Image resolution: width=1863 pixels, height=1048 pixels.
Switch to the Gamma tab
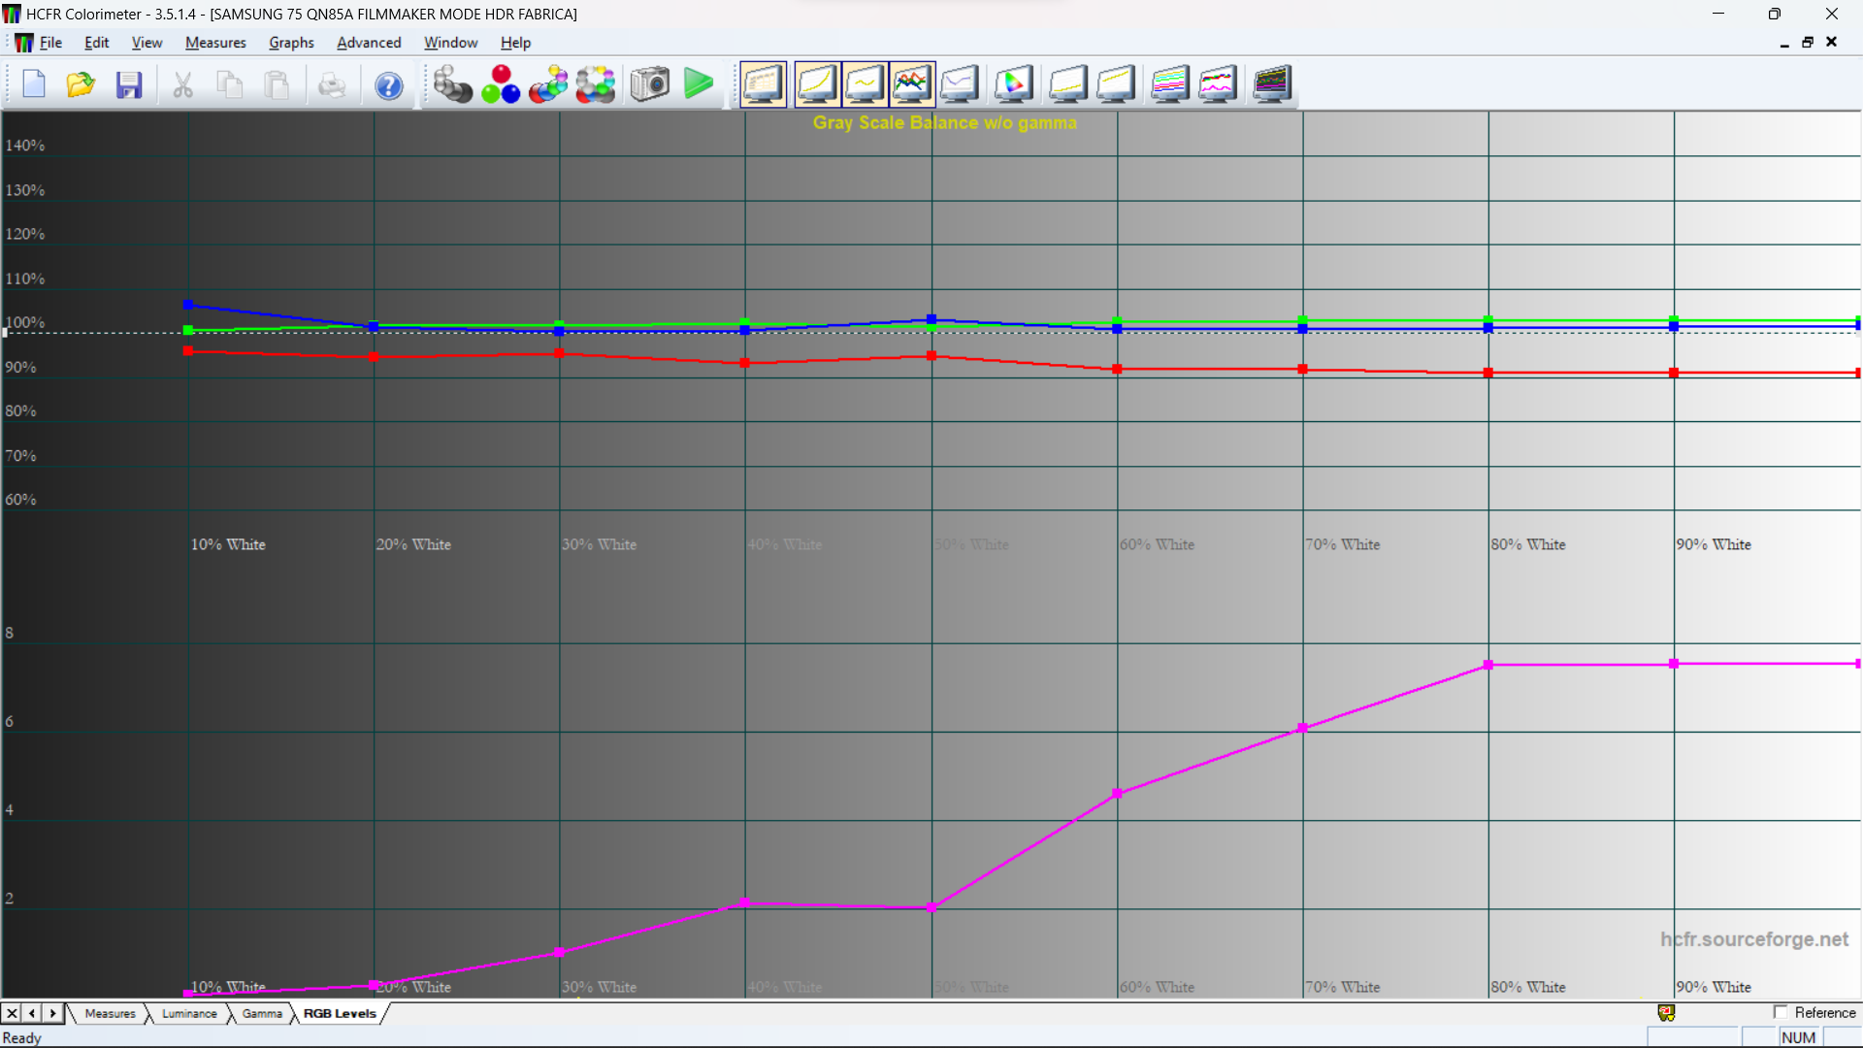click(x=262, y=1013)
